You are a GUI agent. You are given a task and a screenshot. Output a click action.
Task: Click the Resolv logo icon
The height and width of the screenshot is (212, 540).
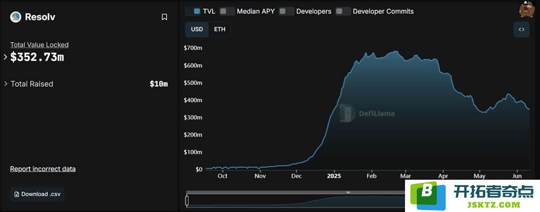(x=16, y=17)
